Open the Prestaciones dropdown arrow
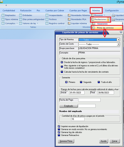The width and height of the screenshot is (124, 147). (x=108, y=19)
